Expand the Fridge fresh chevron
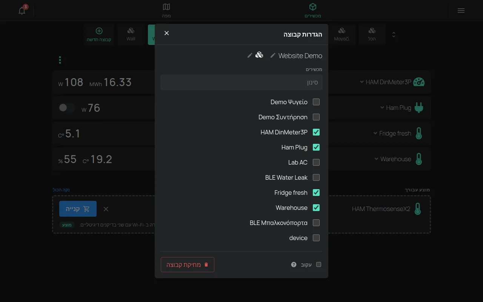483x302 pixels. pyautogui.click(x=375, y=133)
